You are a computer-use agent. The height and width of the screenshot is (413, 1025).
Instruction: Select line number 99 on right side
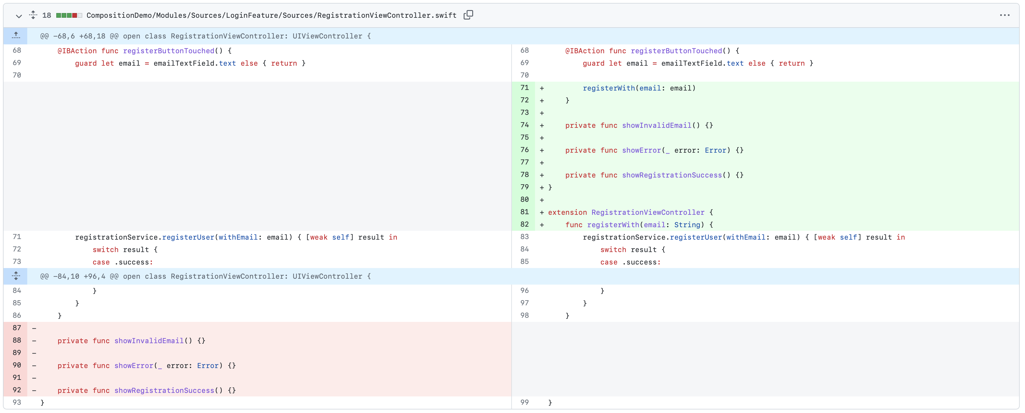pos(524,402)
